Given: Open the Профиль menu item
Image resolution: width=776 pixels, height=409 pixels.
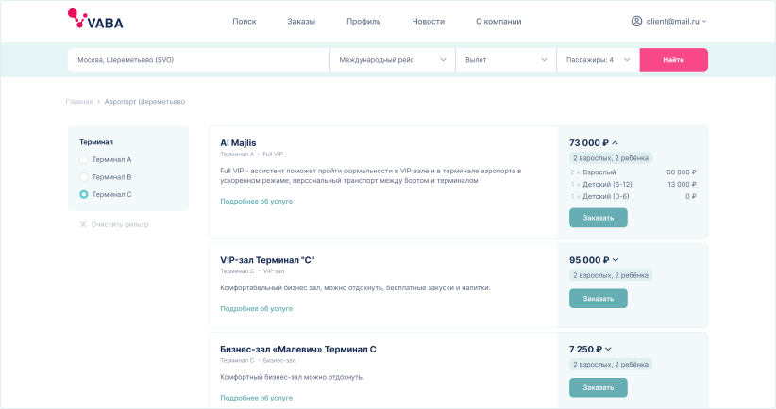Looking at the screenshot, I should [x=363, y=21].
